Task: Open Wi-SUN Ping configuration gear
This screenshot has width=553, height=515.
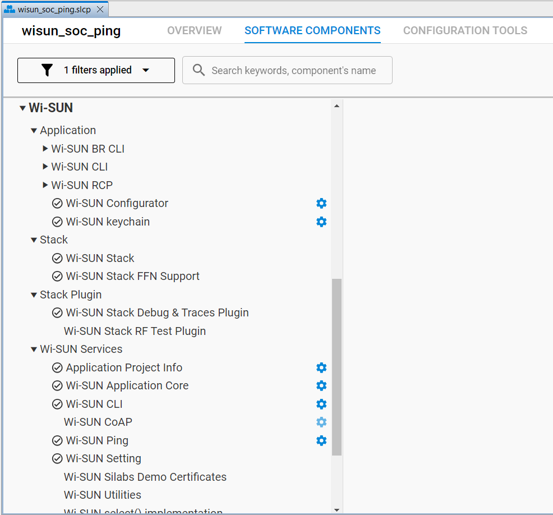Action: tap(321, 440)
